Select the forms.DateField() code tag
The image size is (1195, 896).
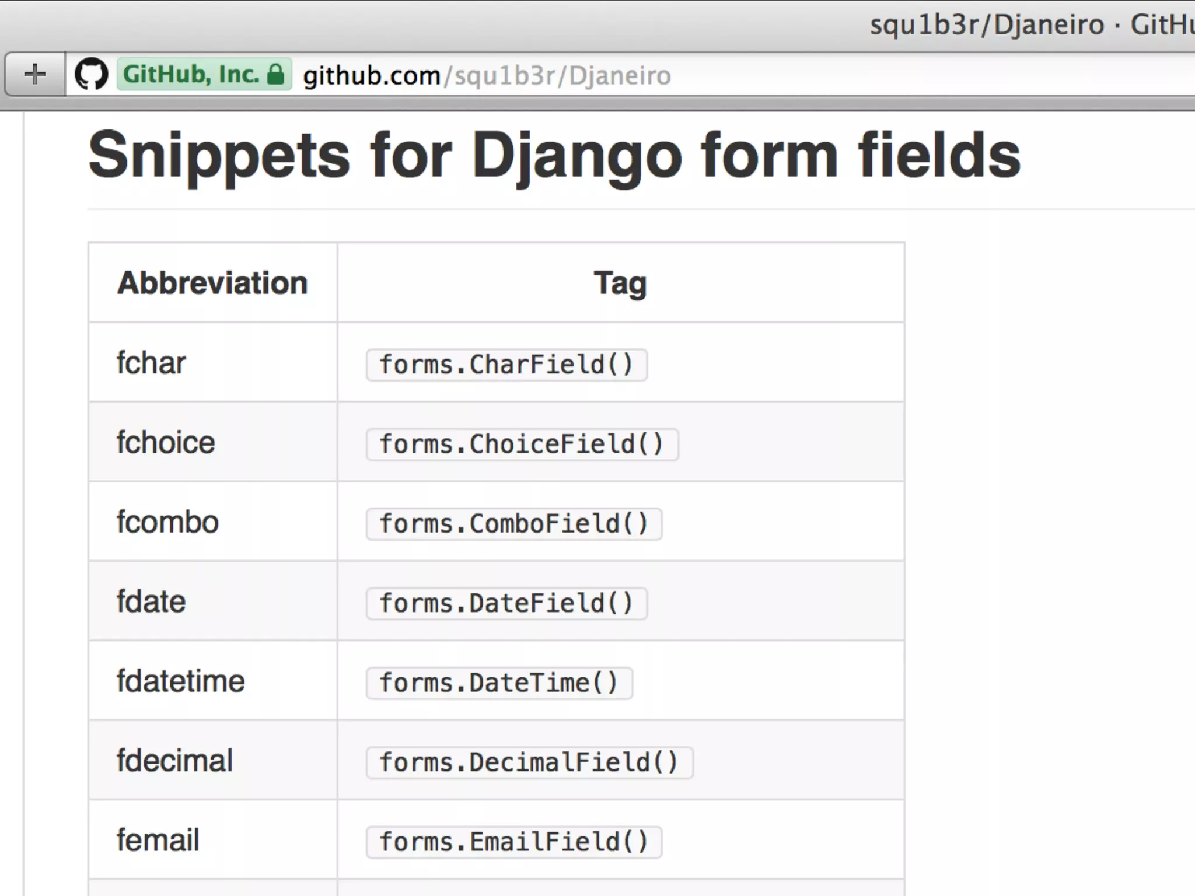[506, 603]
